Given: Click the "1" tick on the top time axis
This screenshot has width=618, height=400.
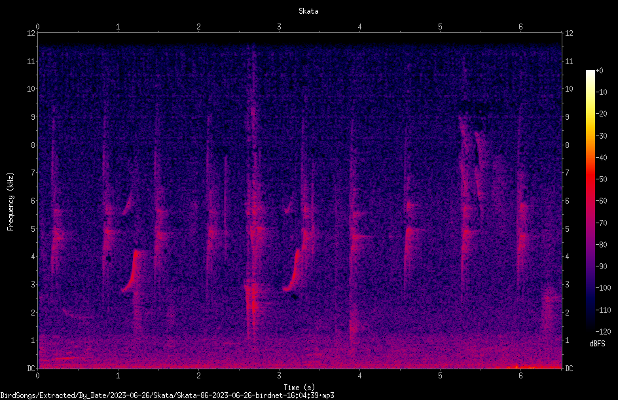Looking at the screenshot, I should pyautogui.click(x=118, y=27).
